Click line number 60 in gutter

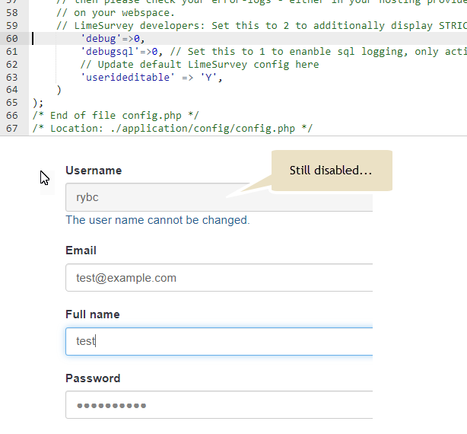pyautogui.click(x=11, y=38)
